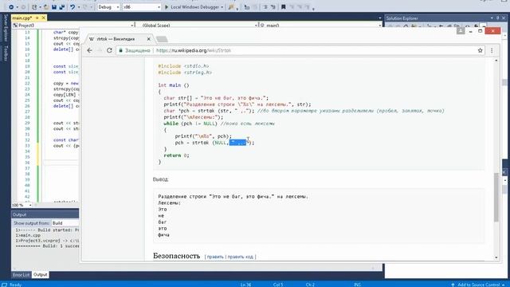Screen dimensions: 510x287
Task: Click the 1>main.cpp line in Output panel
Action: point(29,235)
